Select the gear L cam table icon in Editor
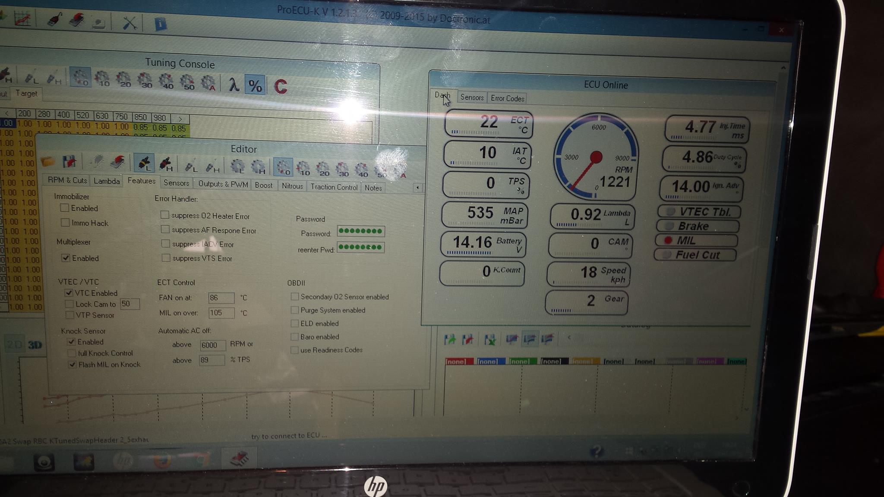The image size is (884, 497). [x=238, y=167]
